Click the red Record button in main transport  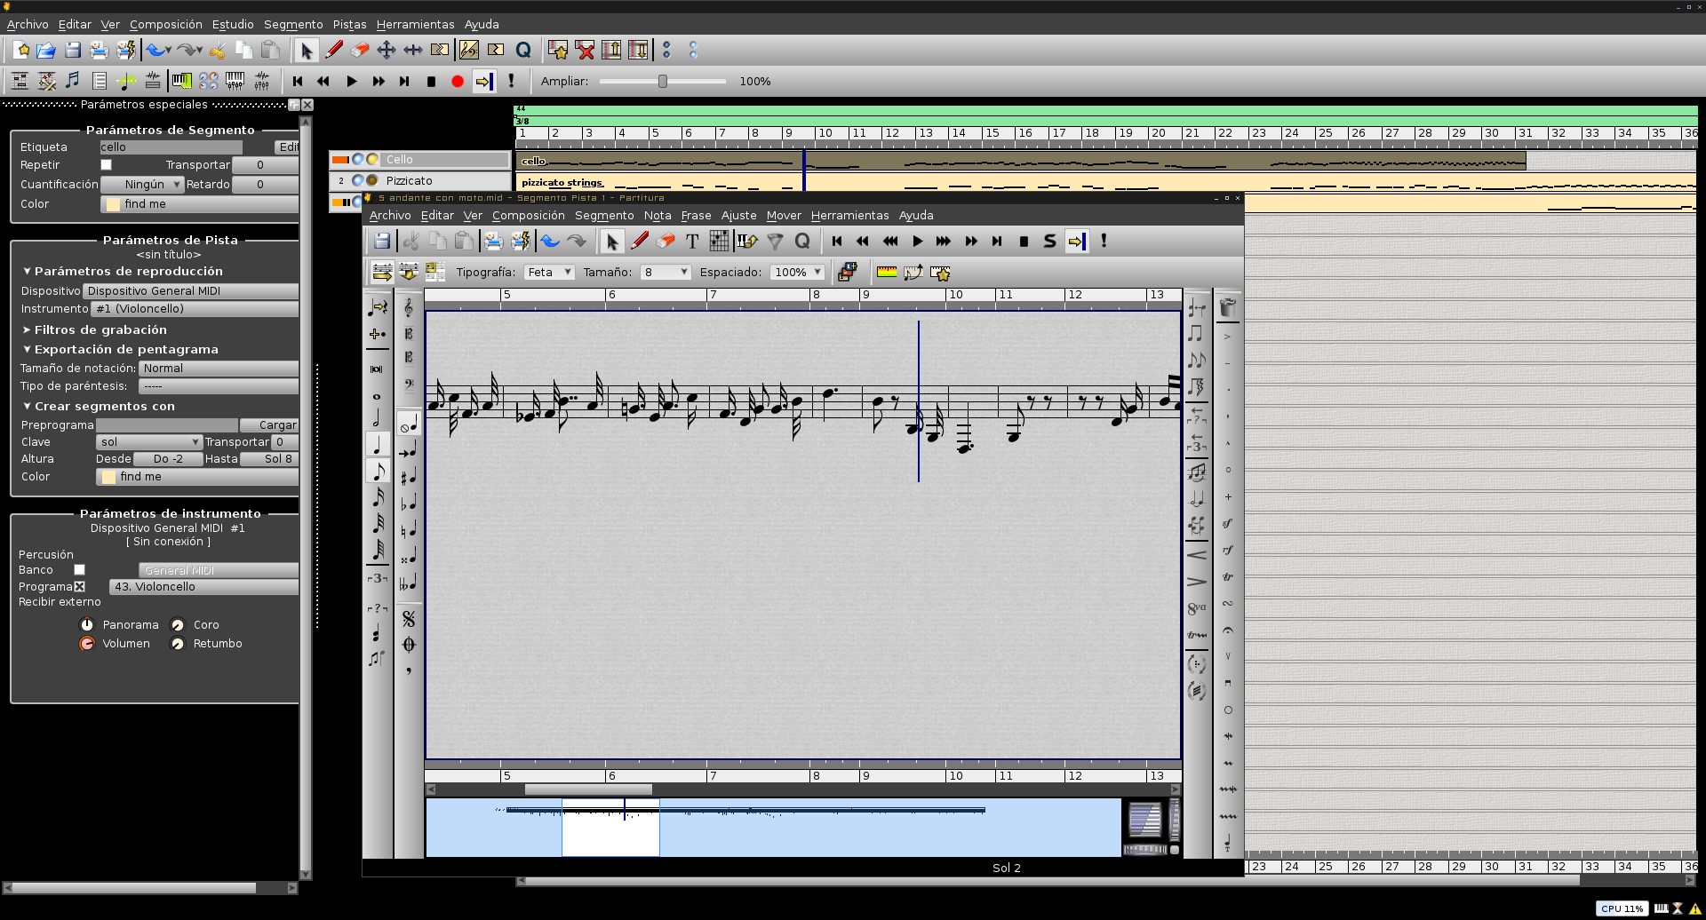[458, 82]
